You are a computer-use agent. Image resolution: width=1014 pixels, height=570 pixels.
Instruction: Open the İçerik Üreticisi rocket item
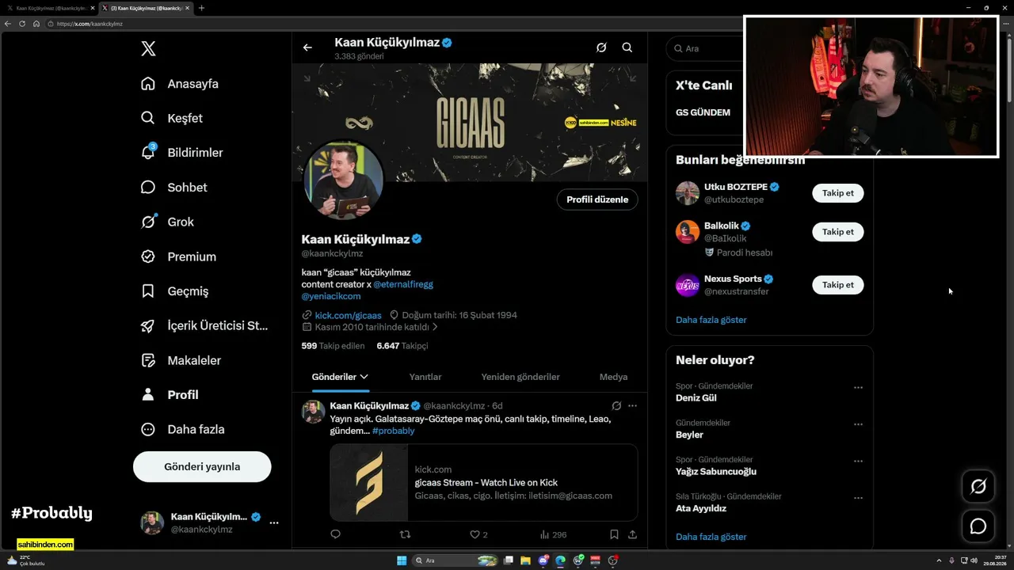click(x=204, y=325)
